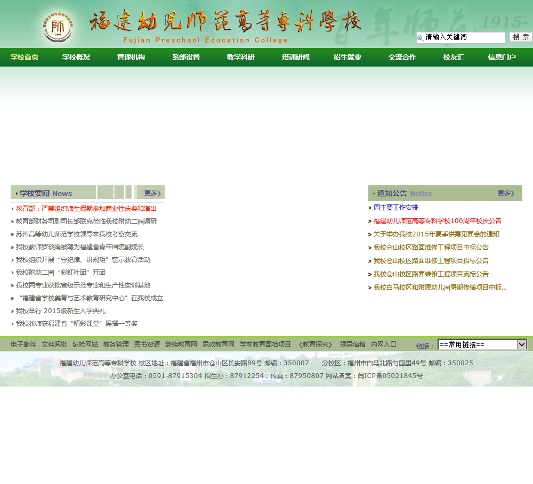
Task: Open news 我校教师获福建省精彩课堂展播一等奖
Action: pyautogui.click(x=77, y=324)
